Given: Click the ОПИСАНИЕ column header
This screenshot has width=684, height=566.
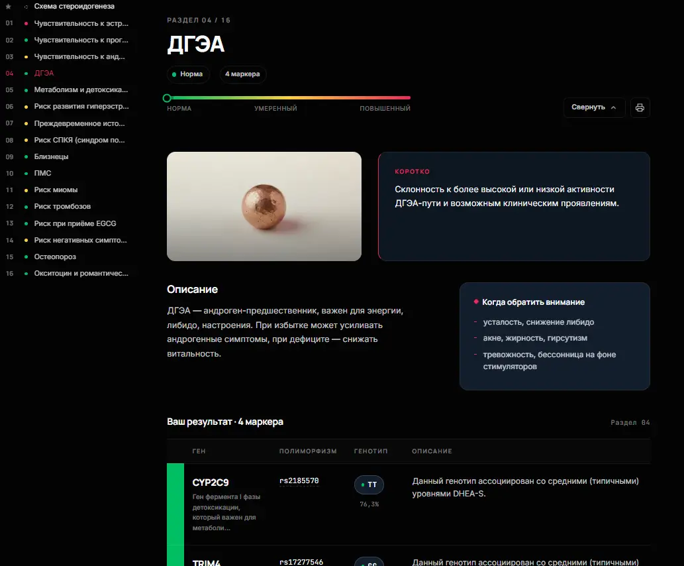Looking at the screenshot, I should point(432,451).
